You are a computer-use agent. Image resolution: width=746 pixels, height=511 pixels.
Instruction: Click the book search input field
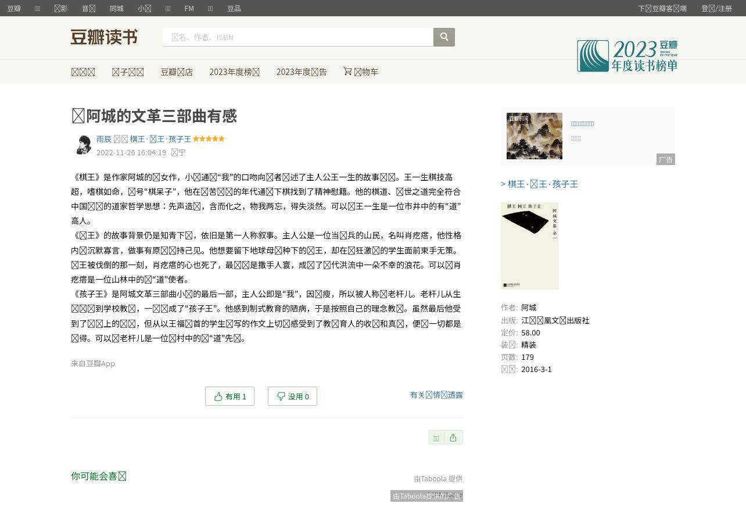coord(298,37)
